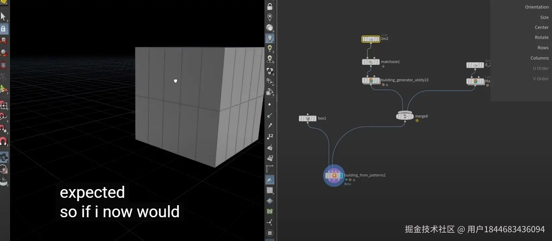
Task: Click warning badge under merge8 node
Action: pos(417,120)
